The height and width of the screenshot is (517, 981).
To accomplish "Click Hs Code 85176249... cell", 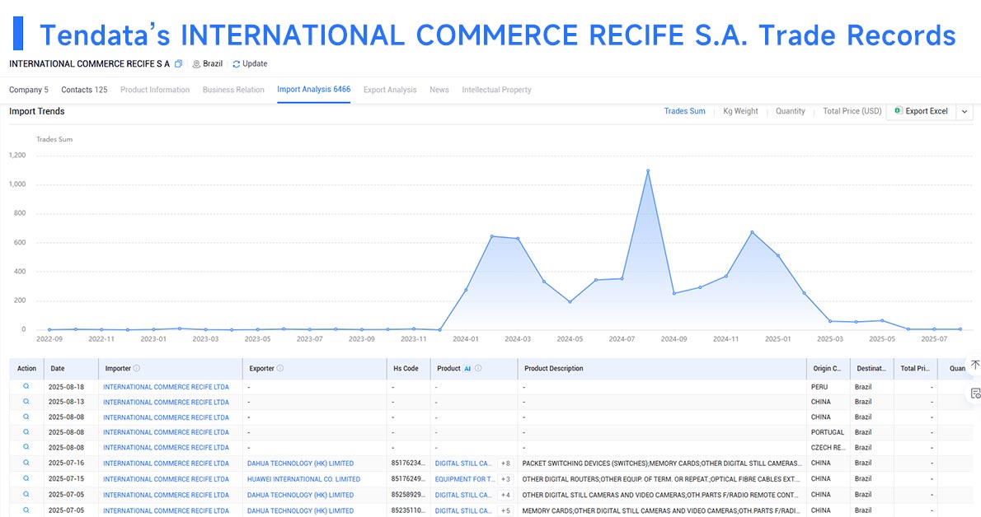I will [x=408, y=479].
